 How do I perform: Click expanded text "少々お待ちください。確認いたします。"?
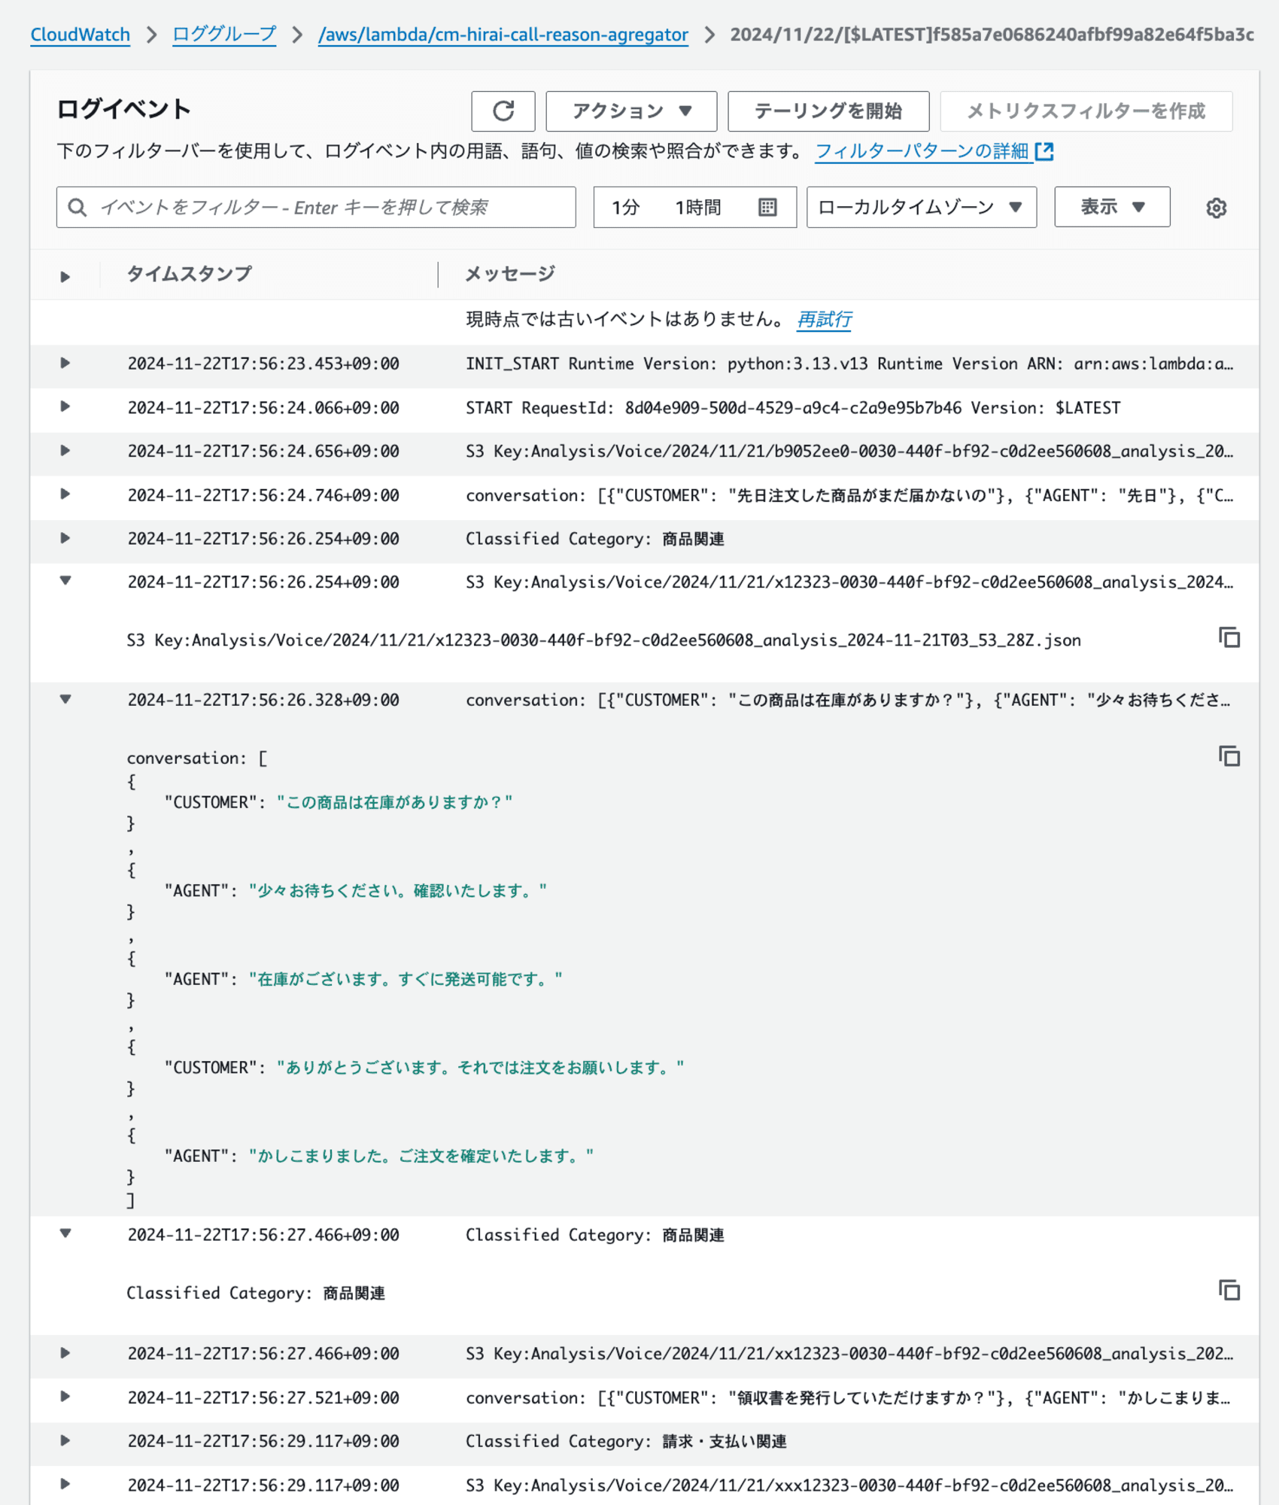click(x=398, y=891)
